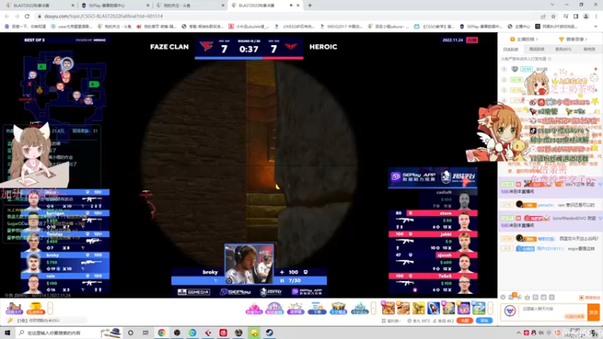
Task: Click the chat message input field
Action: pos(552,312)
